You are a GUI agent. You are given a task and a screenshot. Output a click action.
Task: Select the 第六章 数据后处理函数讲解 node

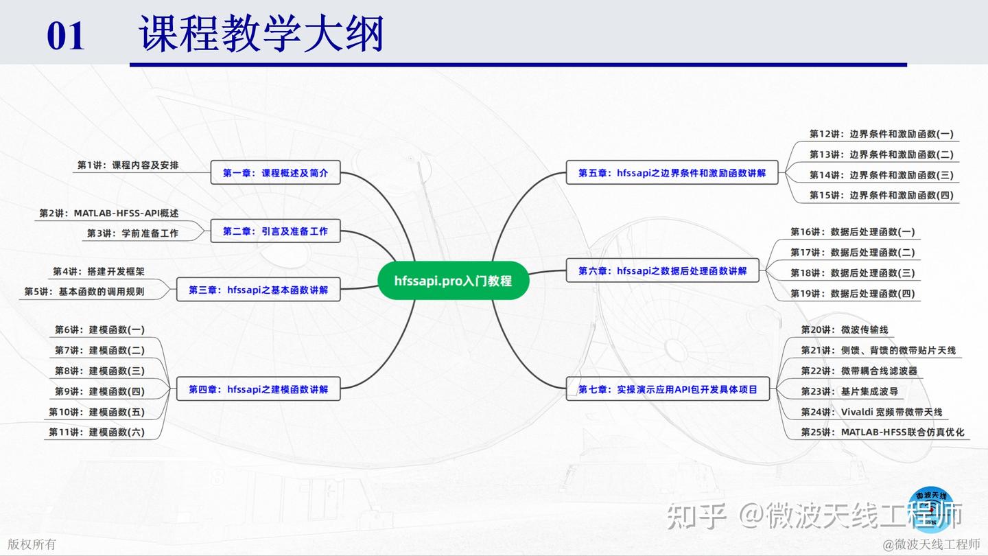pos(663,271)
